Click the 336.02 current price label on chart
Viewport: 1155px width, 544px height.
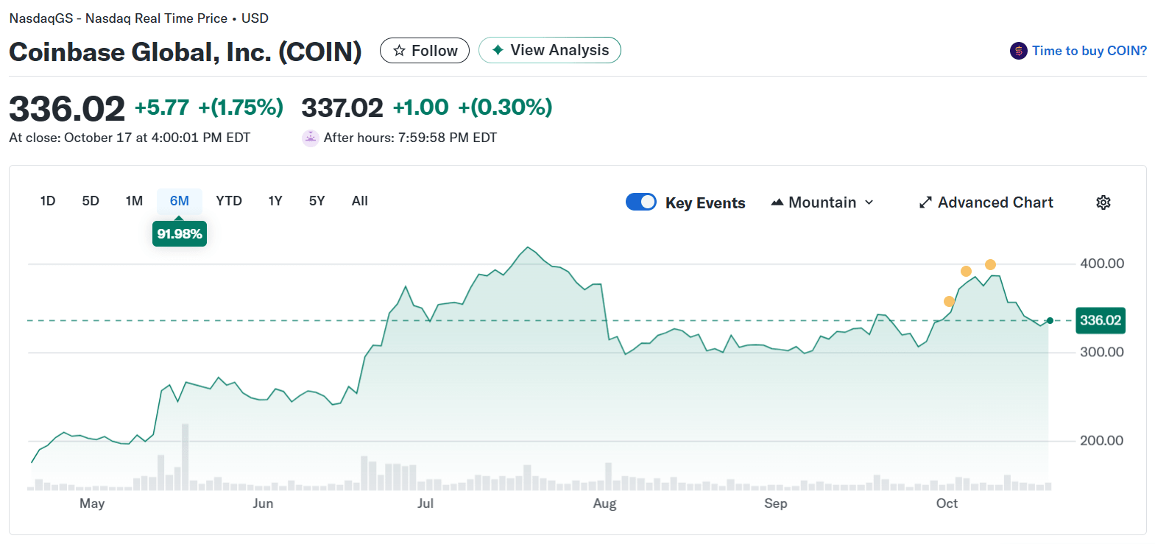coord(1100,320)
